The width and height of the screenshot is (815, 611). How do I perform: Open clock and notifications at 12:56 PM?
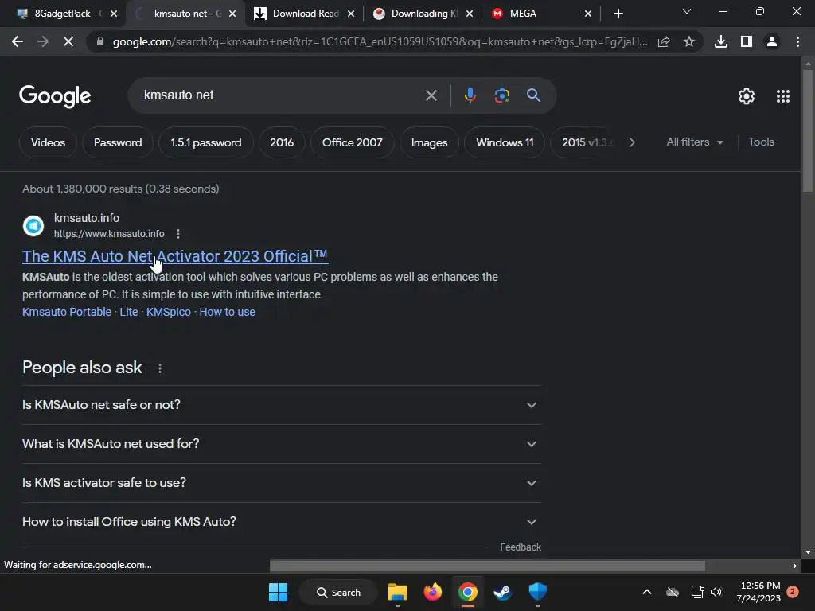click(x=759, y=592)
